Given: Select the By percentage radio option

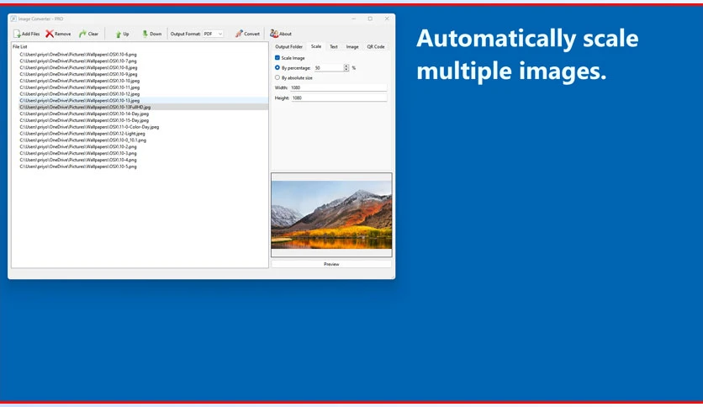Looking at the screenshot, I should tap(277, 67).
